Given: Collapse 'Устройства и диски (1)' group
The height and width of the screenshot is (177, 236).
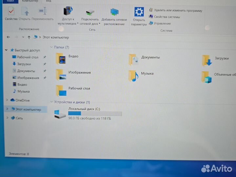Looking at the screenshot, I should pos(51,102).
